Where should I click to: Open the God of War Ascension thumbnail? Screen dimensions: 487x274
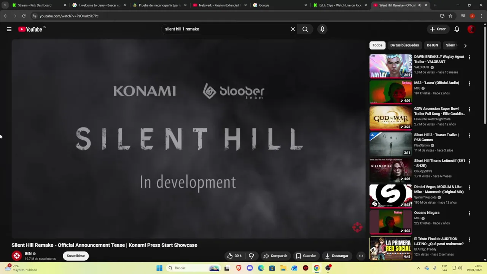point(391,118)
